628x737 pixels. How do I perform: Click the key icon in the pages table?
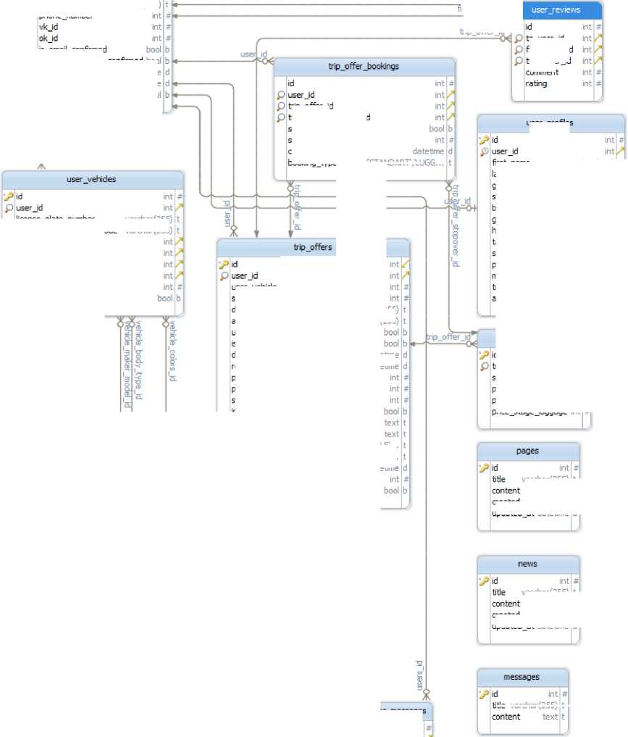click(484, 468)
